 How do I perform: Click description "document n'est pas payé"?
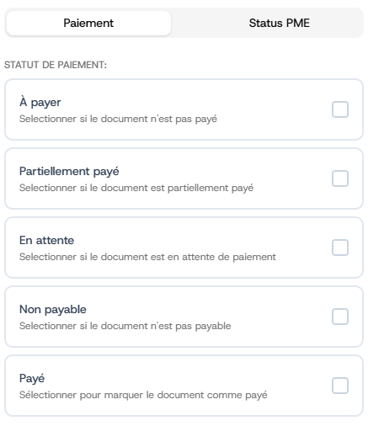point(159,119)
